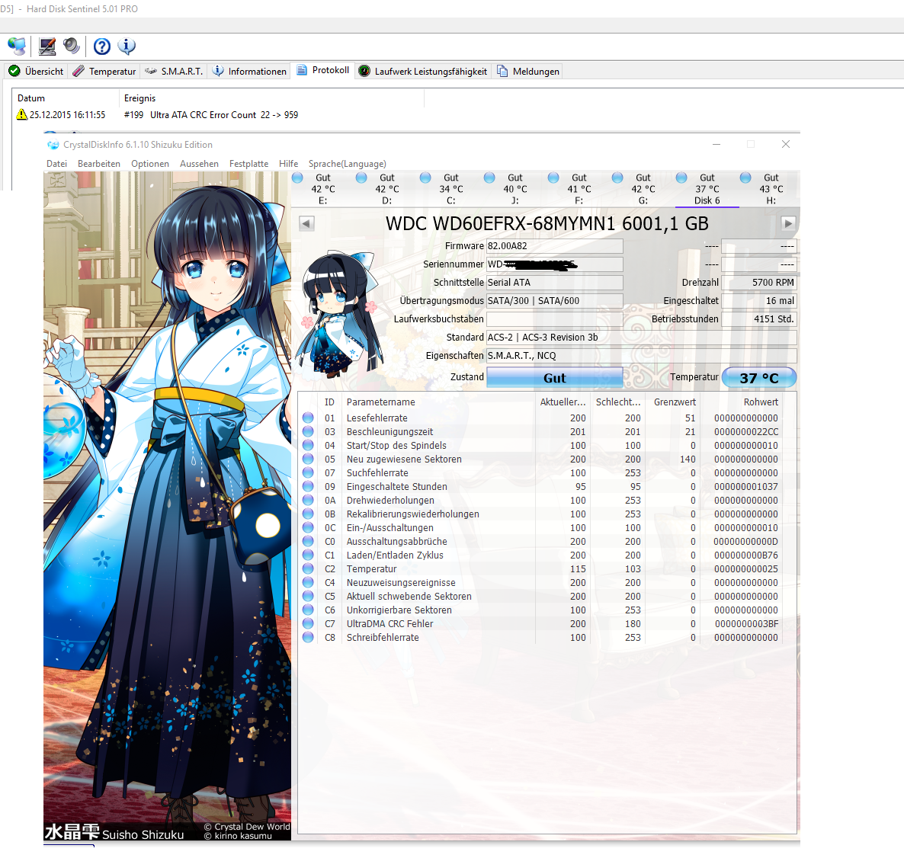Click the status orb of attribute C2 Temperatur

point(308,568)
